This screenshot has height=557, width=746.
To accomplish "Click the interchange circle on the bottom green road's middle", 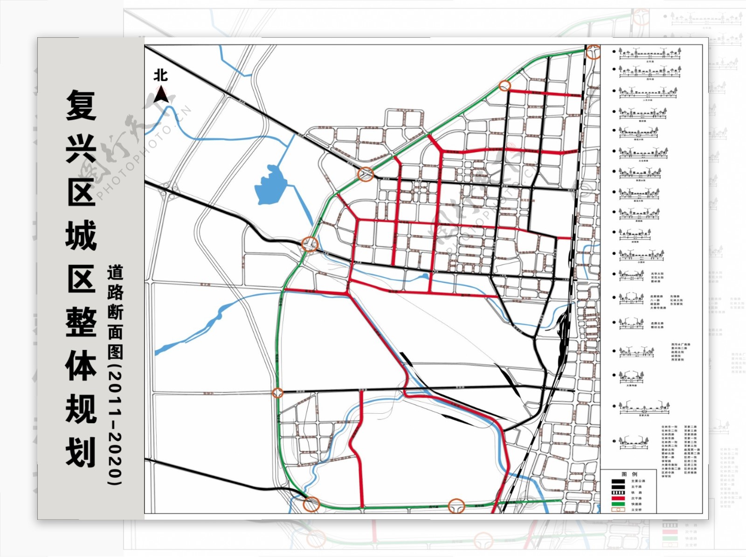I will click(x=456, y=506).
